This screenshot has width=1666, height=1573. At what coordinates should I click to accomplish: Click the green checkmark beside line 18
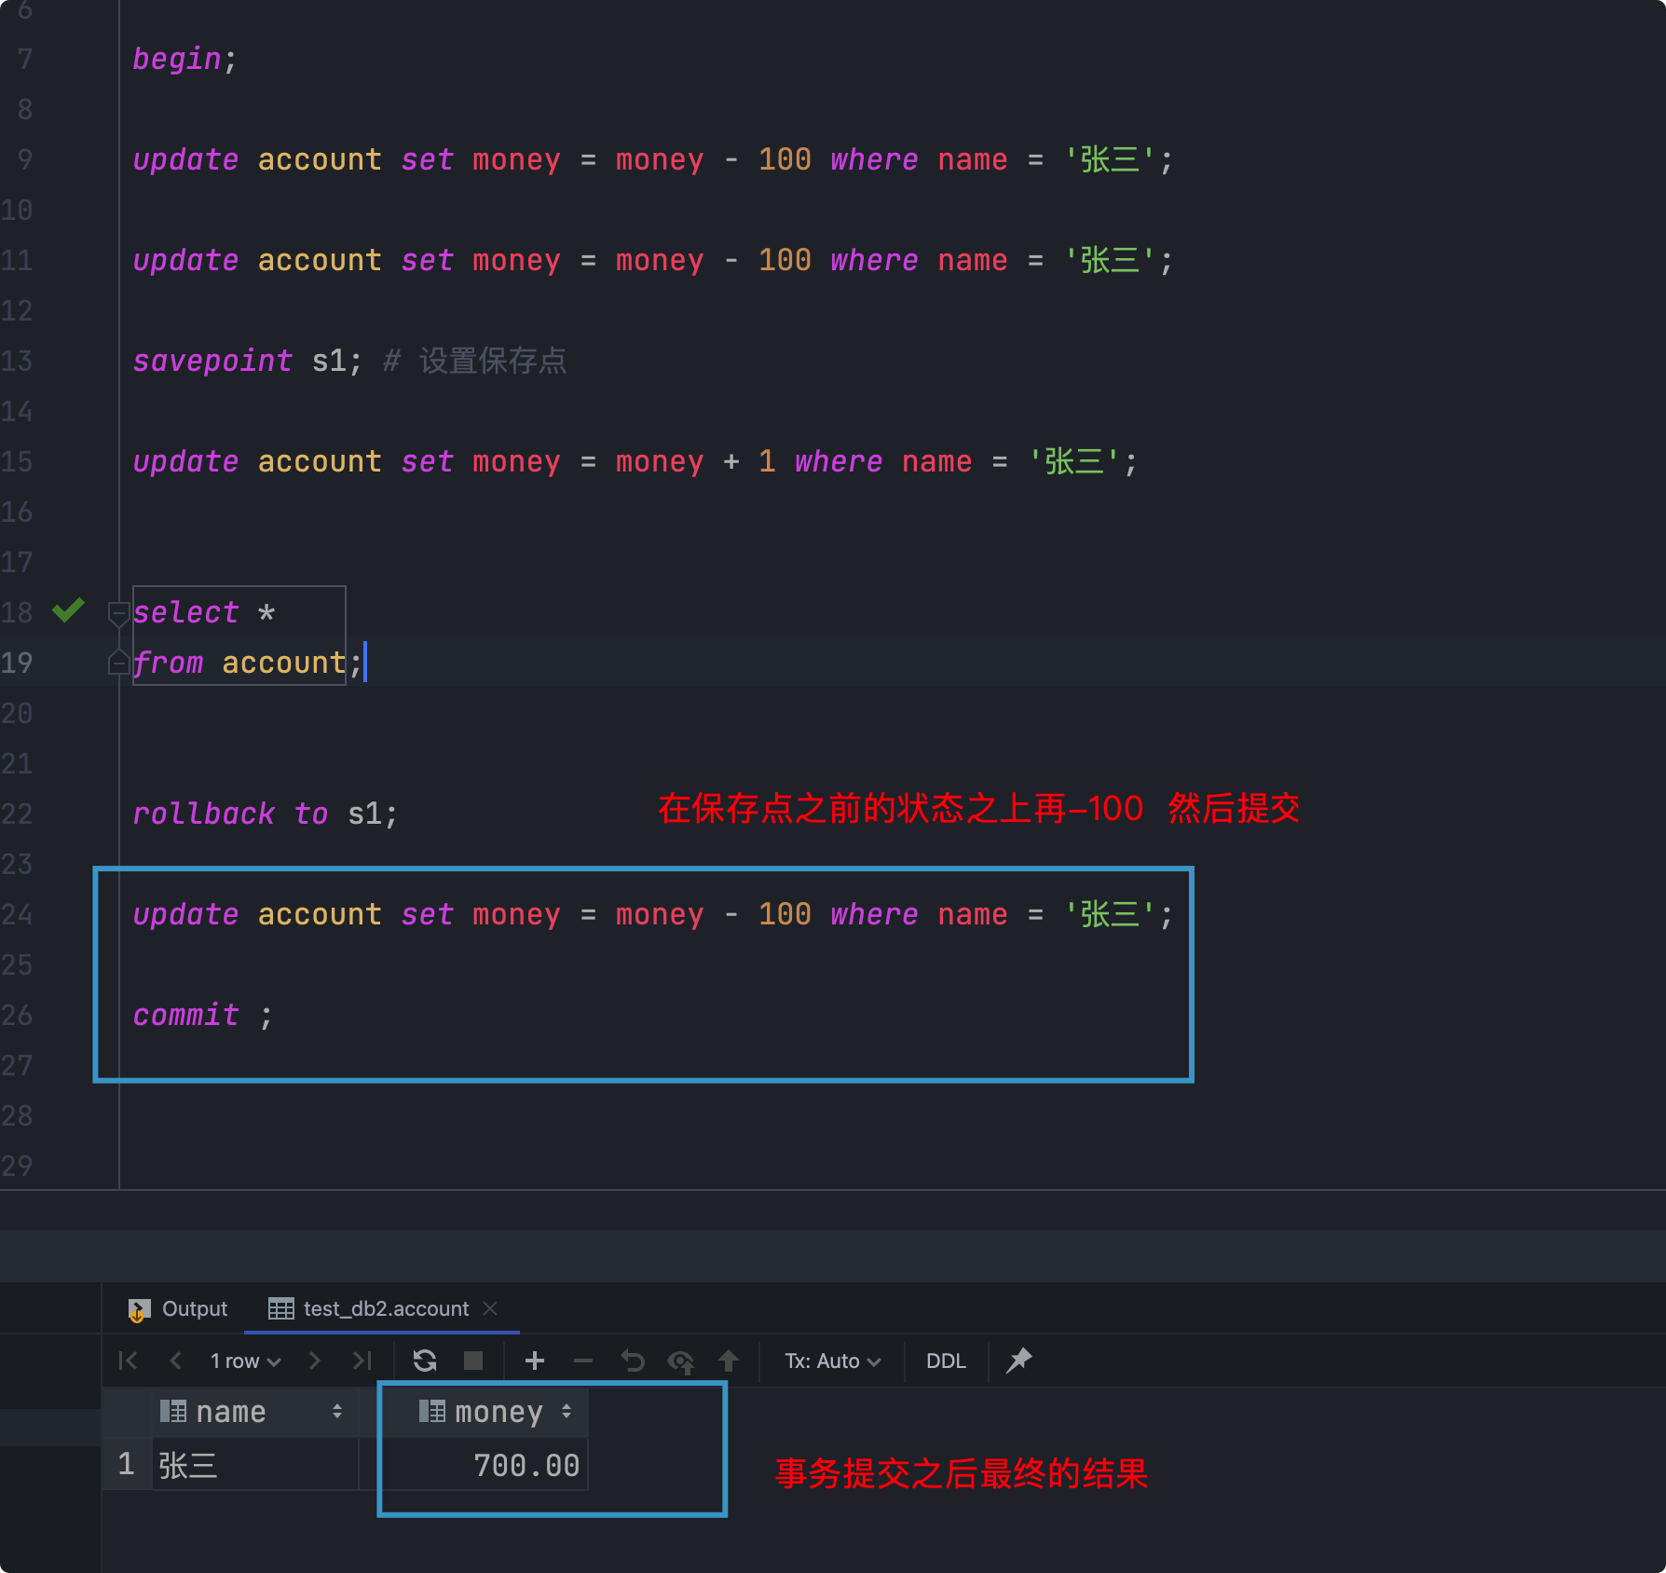tap(69, 610)
